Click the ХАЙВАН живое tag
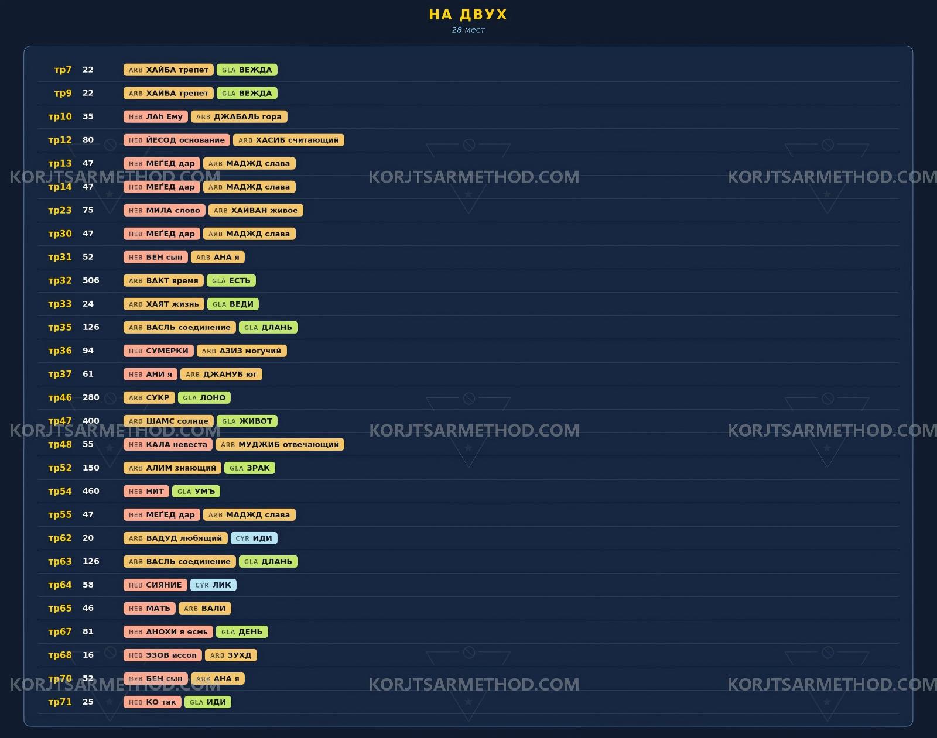 [256, 210]
